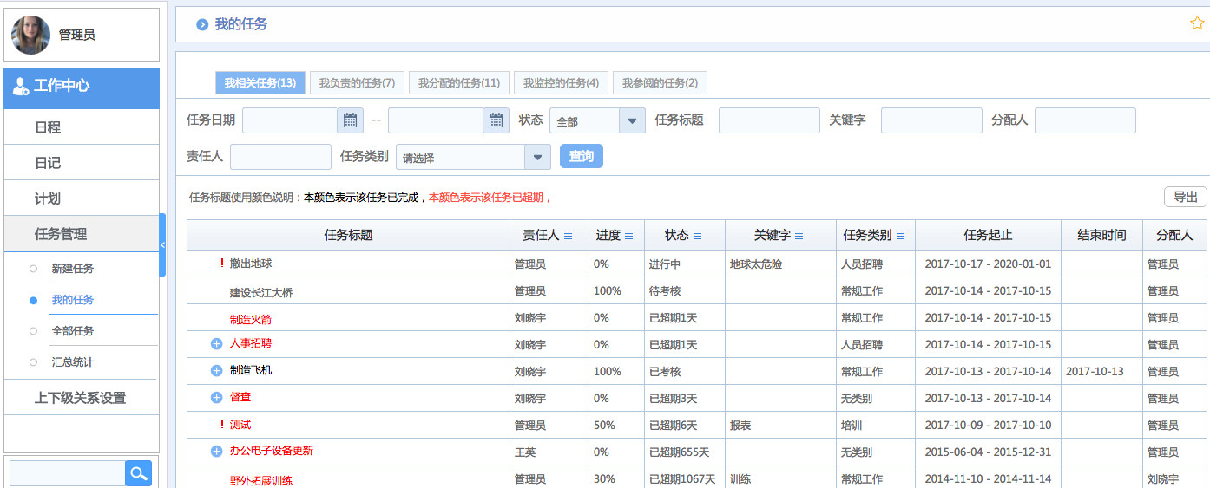Click the 导出 export button
Viewport: 1210px width, 488px height.
(1186, 197)
